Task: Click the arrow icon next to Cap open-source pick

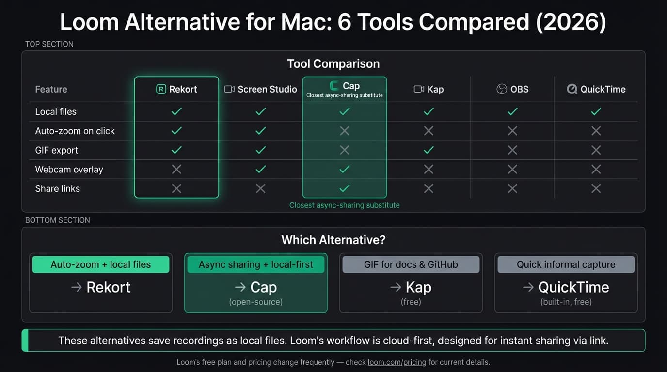Action: coord(240,287)
